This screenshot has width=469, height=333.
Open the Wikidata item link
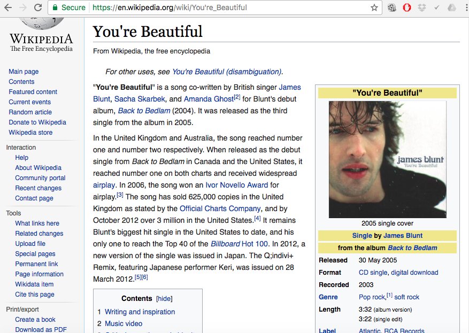[x=34, y=284]
